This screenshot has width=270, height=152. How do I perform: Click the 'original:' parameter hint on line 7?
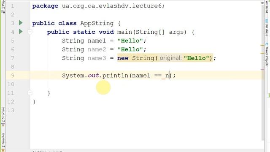pyautogui.click(x=170, y=58)
